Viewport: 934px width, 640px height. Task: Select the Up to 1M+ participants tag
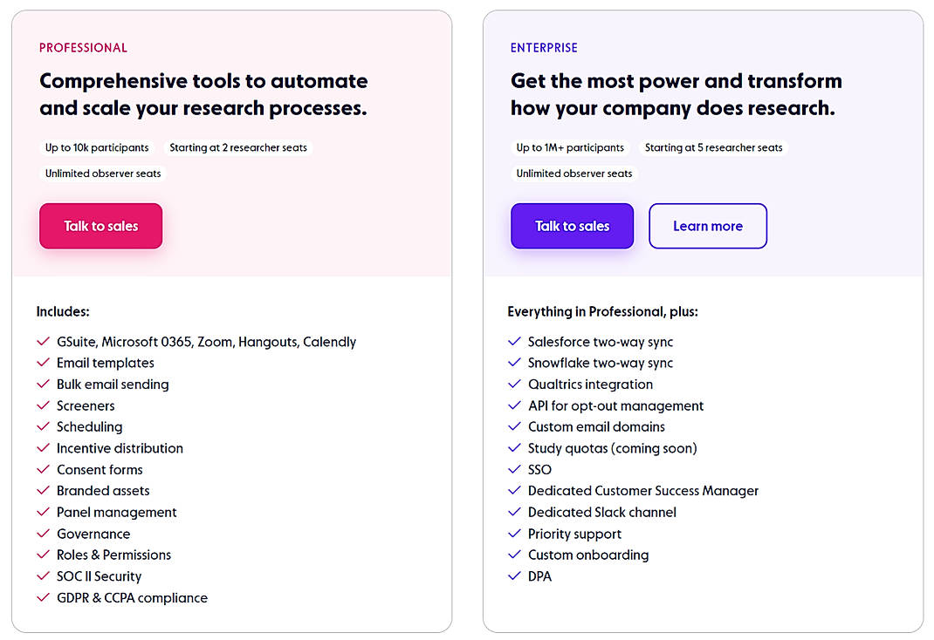pos(569,147)
